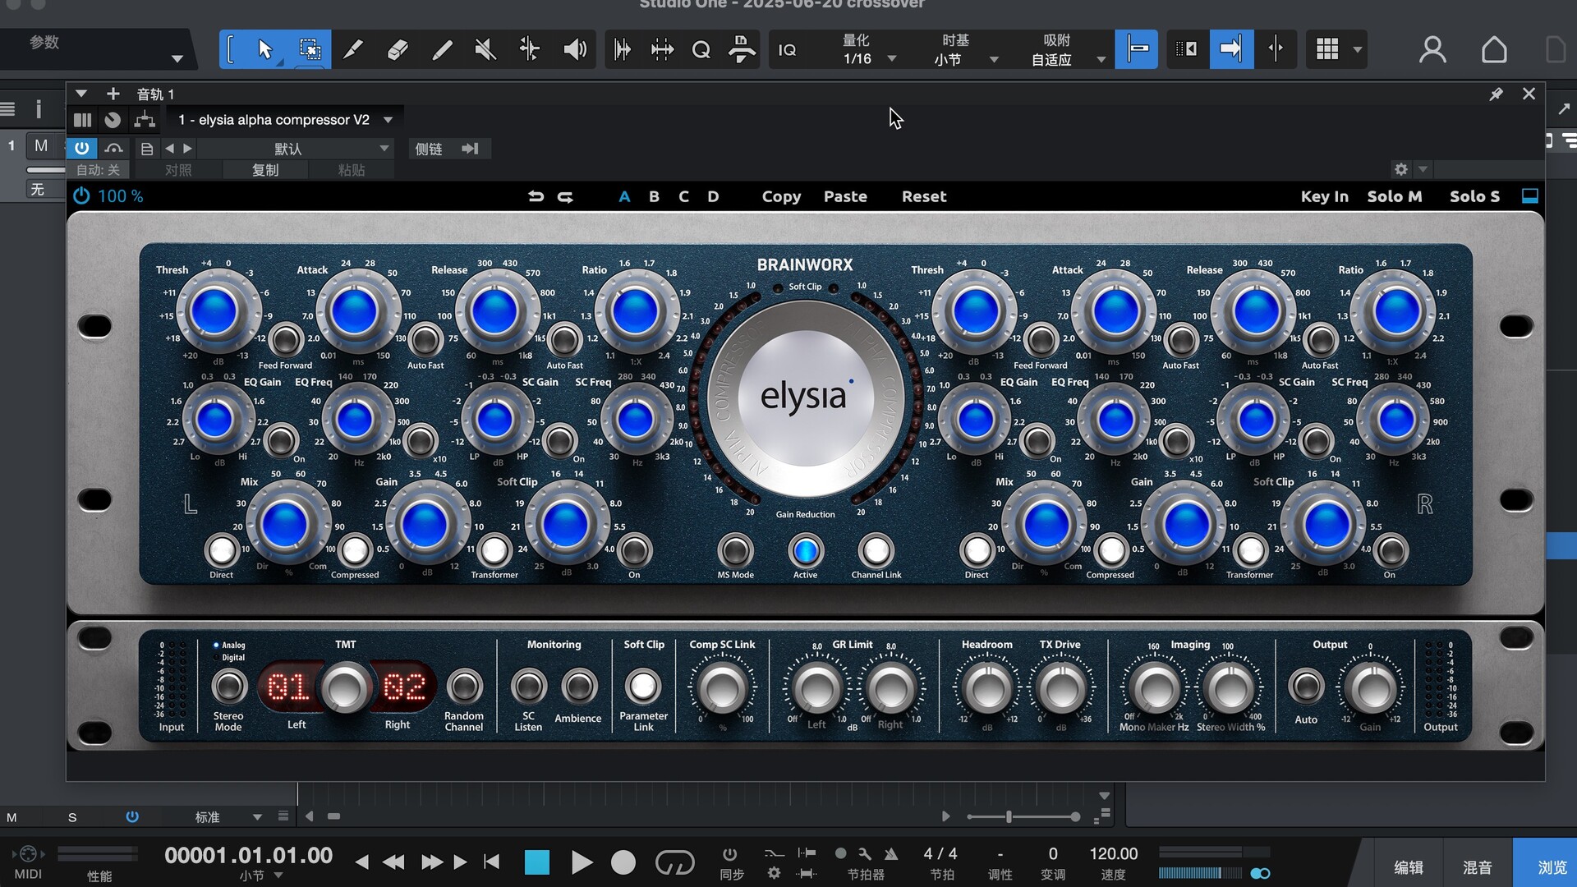Click the Play transport button
The height and width of the screenshot is (887, 1577).
point(582,862)
